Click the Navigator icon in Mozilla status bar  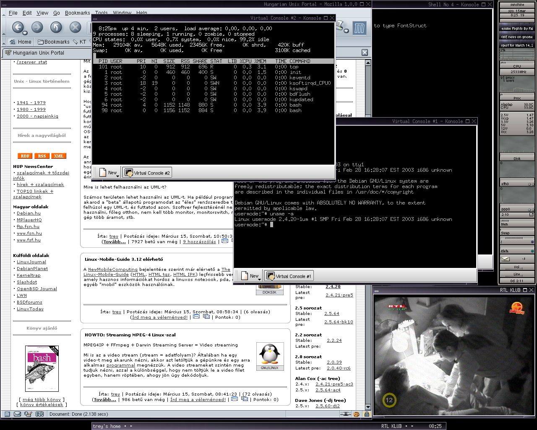[x=7, y=414]
